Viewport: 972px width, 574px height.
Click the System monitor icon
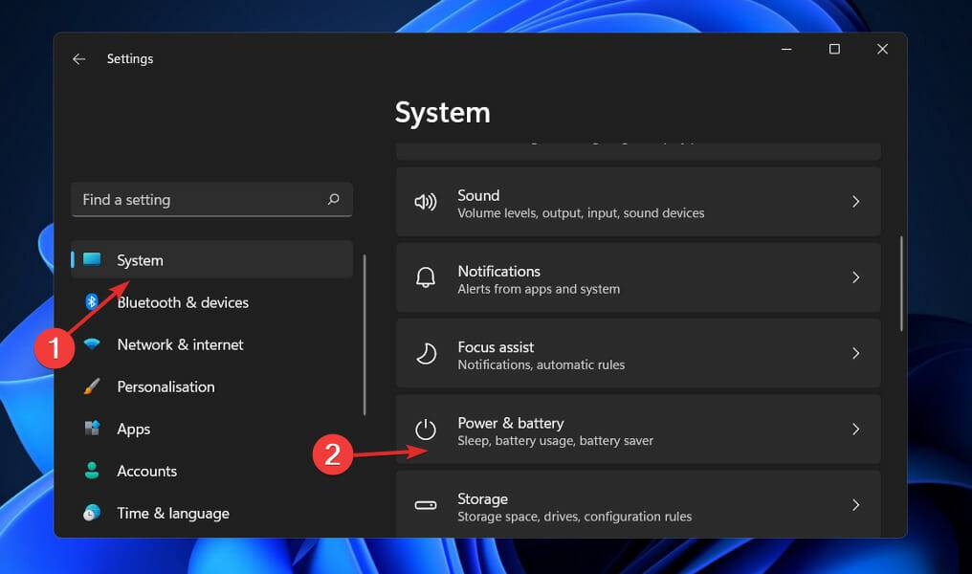(x=92, y=259)
